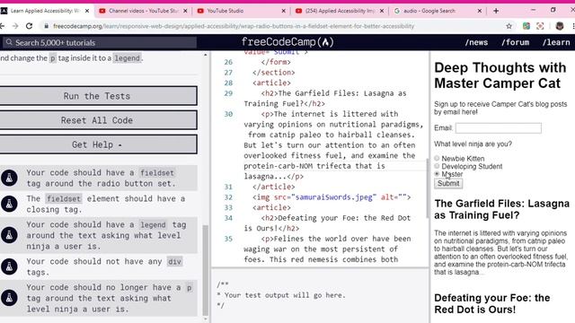This screenshot has height=323, width=575.
Task: Switch to Channel videos YouTube Studio tab
Action: pos(143,11)
